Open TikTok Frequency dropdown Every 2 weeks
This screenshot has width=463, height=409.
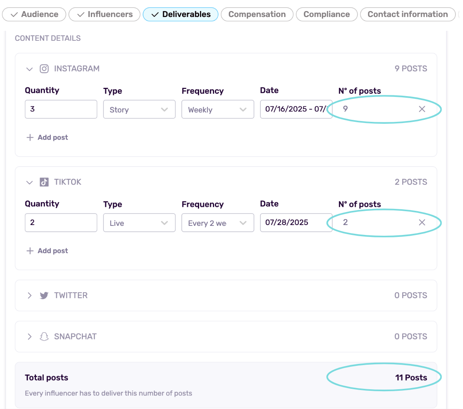pos(218,223)
